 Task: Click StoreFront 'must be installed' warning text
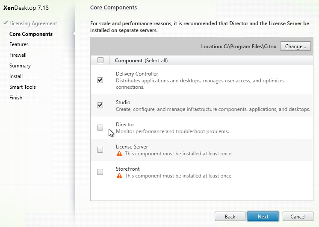(179, 176)
